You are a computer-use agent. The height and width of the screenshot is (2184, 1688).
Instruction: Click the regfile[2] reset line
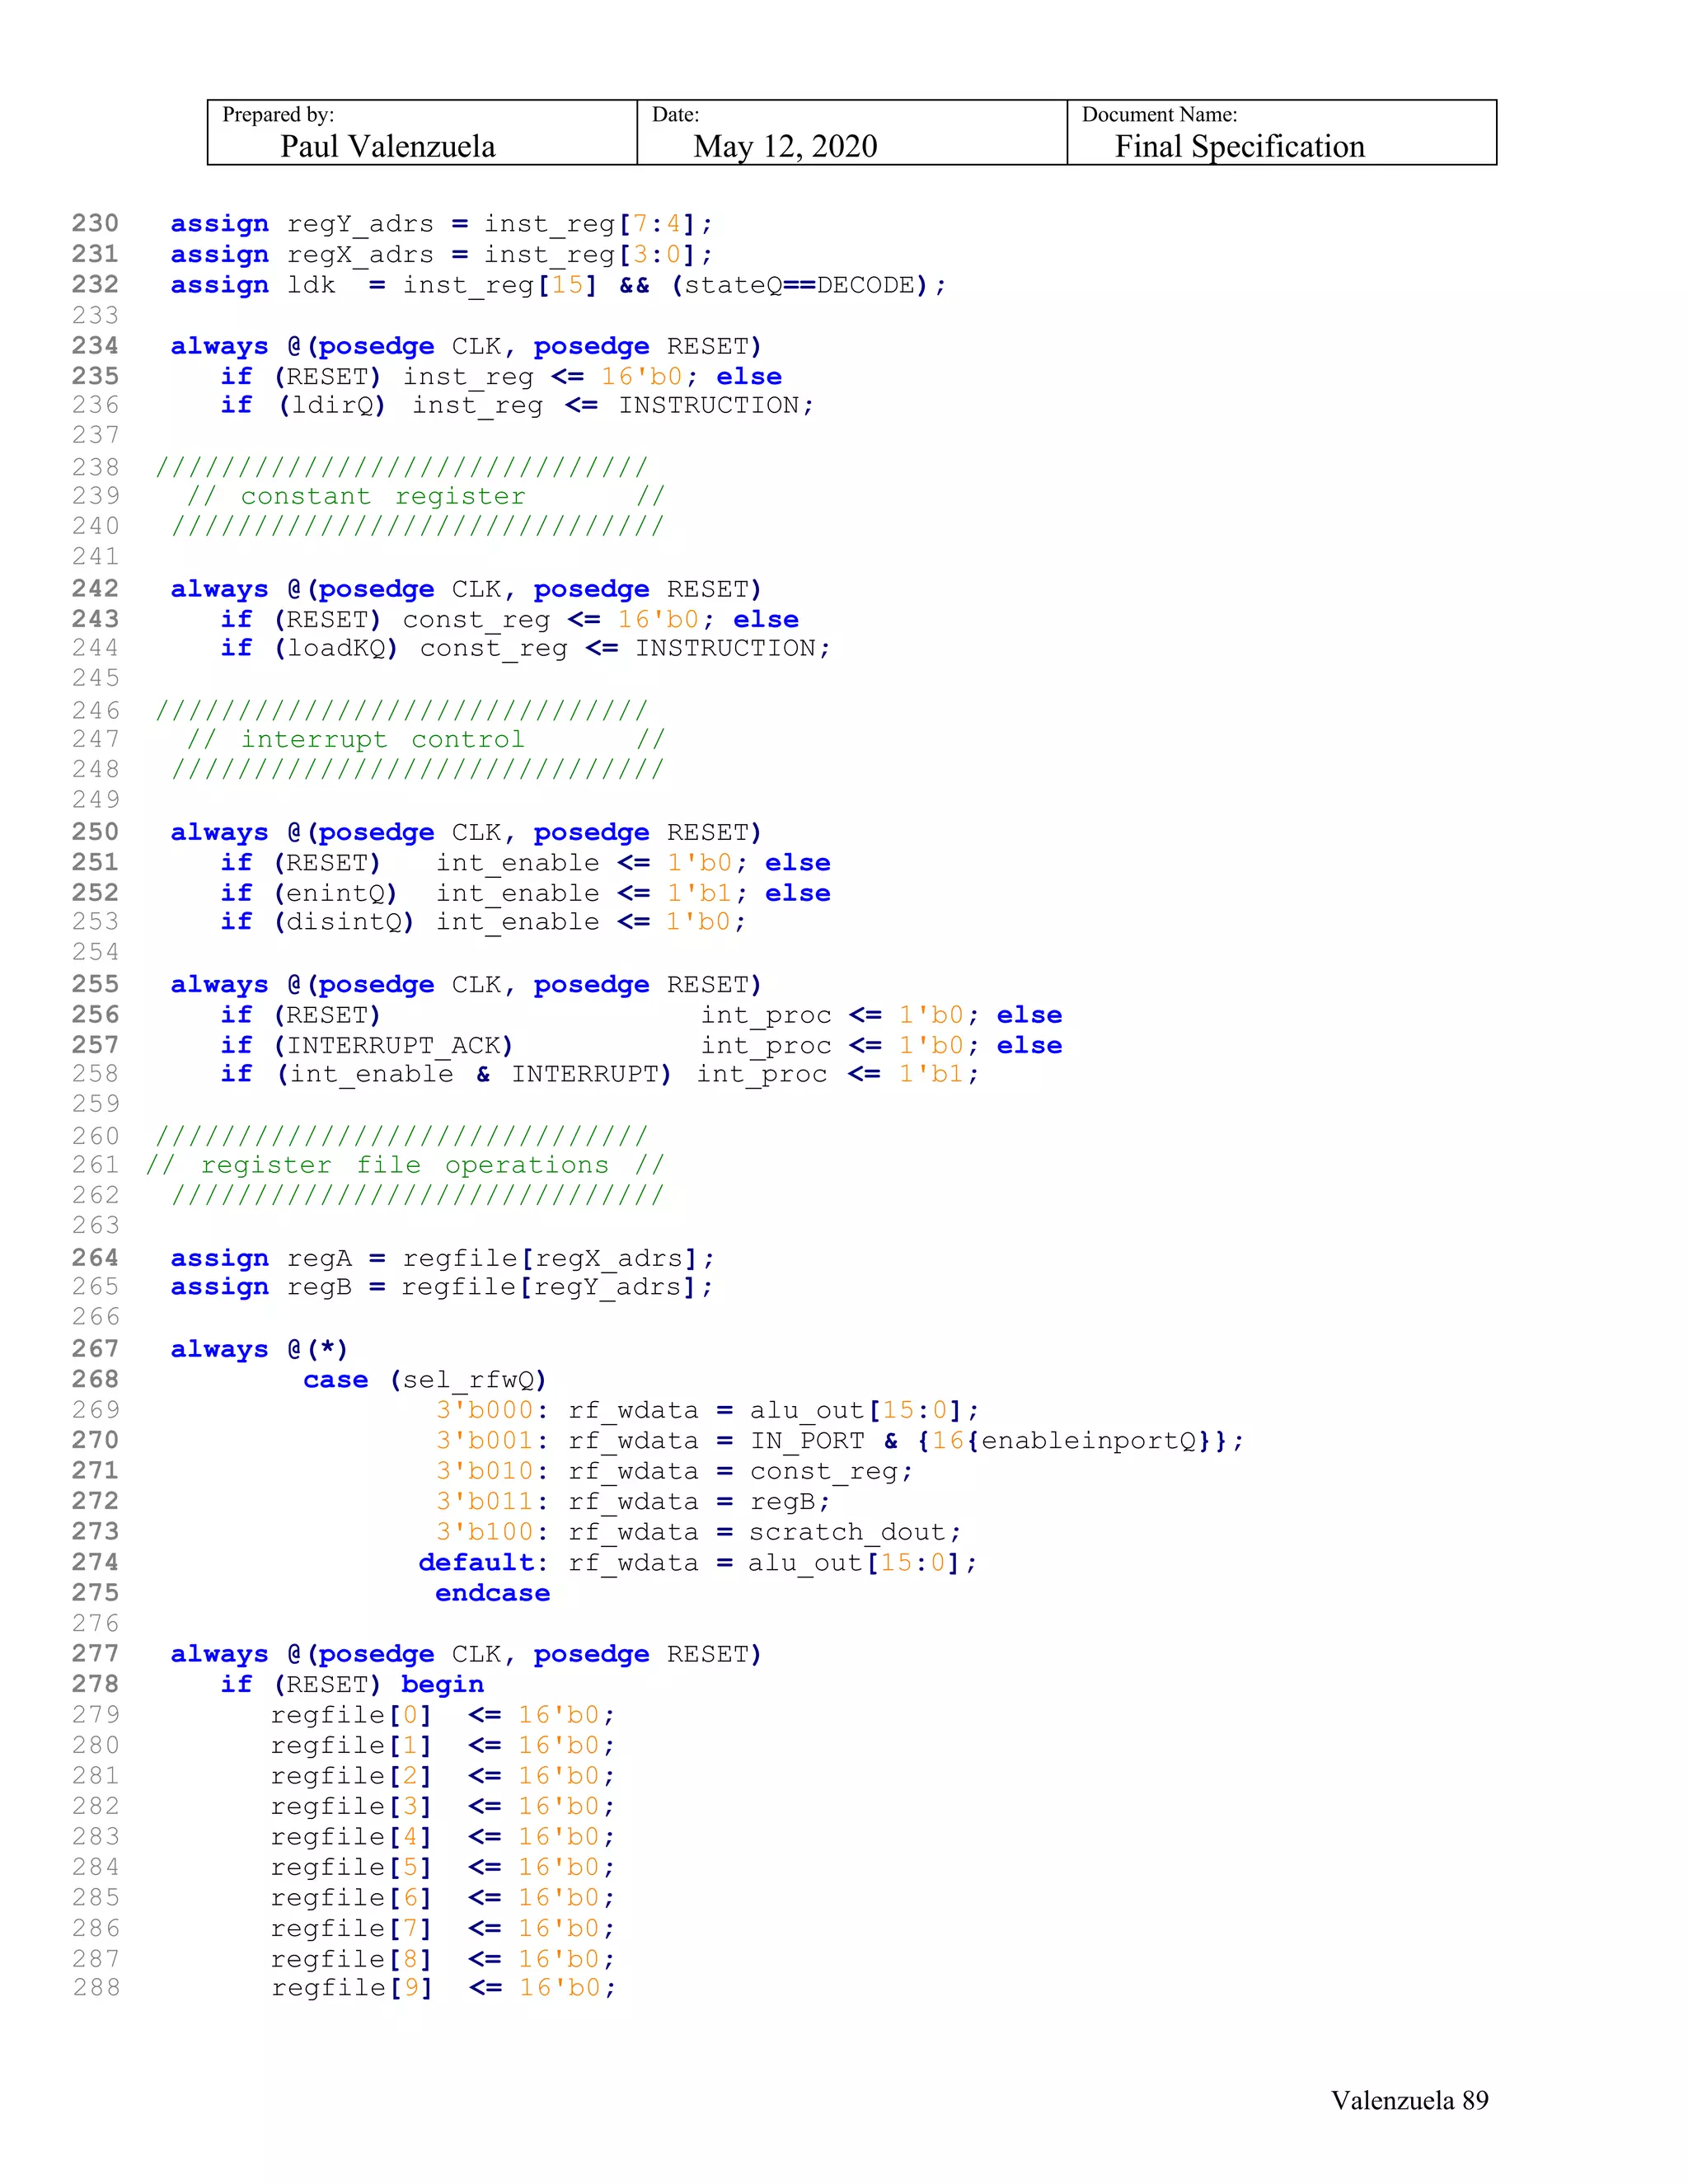click(443, 1776)
